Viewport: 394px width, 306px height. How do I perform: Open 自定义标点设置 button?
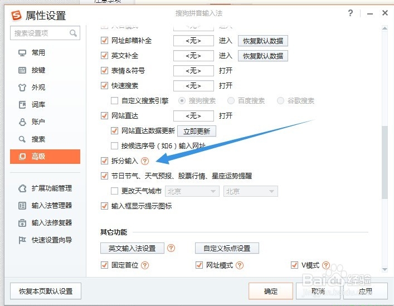point(227,248)
